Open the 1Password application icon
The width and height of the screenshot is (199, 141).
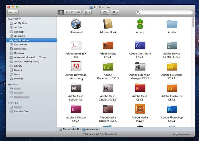pos(76,24)
